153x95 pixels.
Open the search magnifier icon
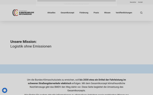[x=141, y=13]
